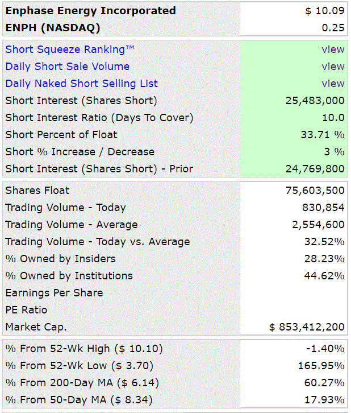
Task: Click "view" beside Short Squeeze Ranking
Action: tap(333, 49)
